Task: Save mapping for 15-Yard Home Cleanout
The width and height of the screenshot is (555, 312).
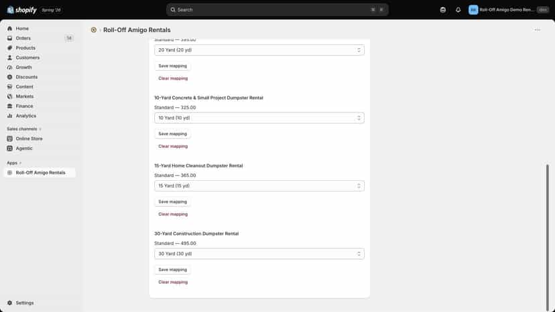Action: (172, 202)
